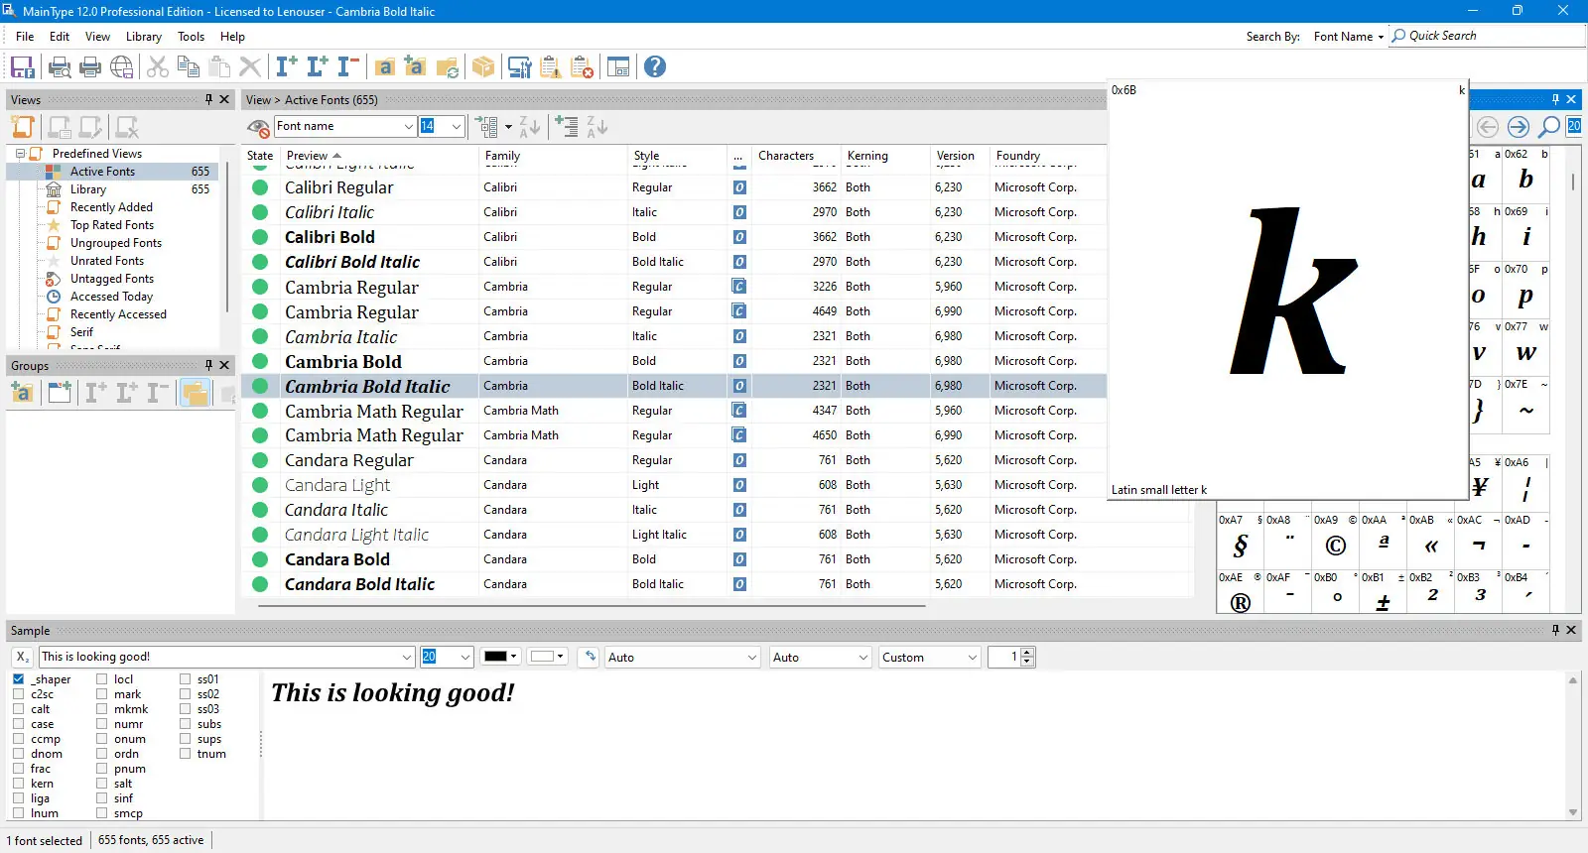
Task: Click the Cut scissors icon
Action: 158,67
